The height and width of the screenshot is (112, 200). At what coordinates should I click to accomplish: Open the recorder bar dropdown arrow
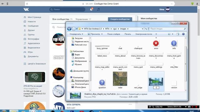click(186, 107)
